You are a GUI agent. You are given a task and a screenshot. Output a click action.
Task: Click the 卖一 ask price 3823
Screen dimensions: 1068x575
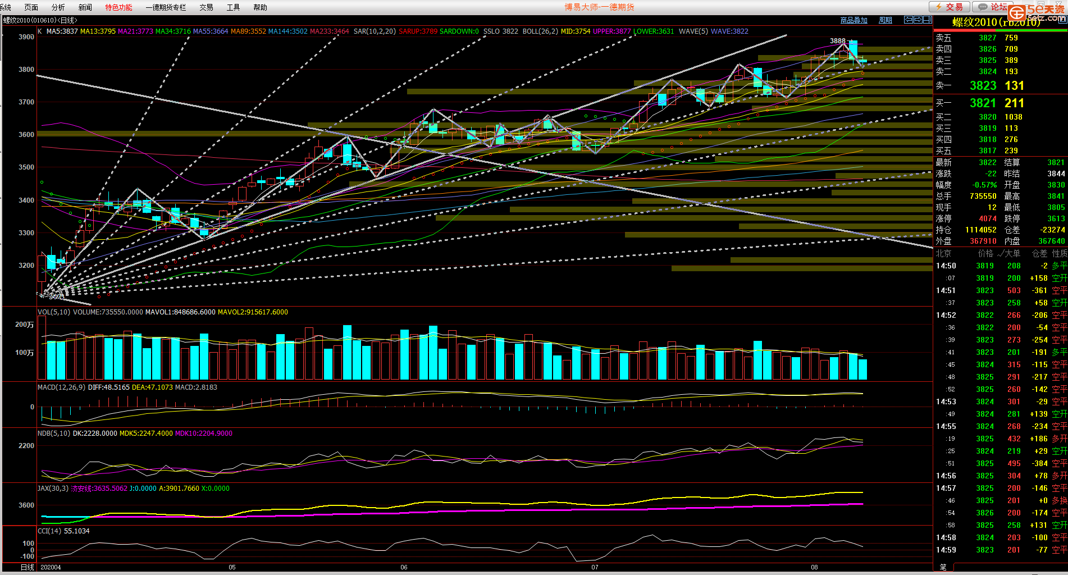point(983,85)
